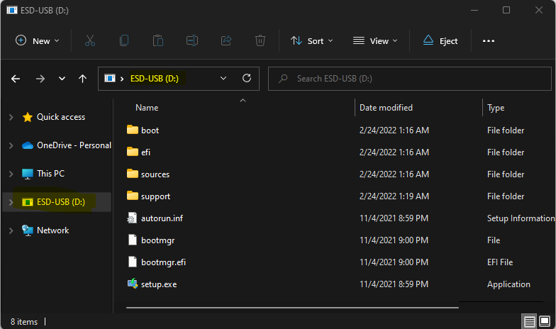
Task: Click the 2/24/2022 1:19 AM date cell
Action: (394, 196)
